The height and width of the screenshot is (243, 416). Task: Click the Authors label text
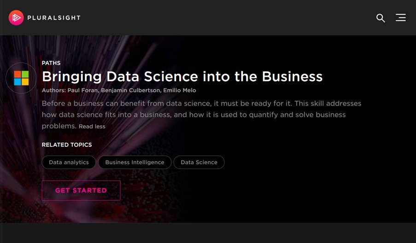tap(53, 90)
